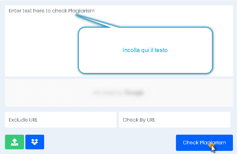Image resolution: width=237 pixels, height=154 pixels.
Task: Focus the Check By URL field
Action: coord(174,120)
